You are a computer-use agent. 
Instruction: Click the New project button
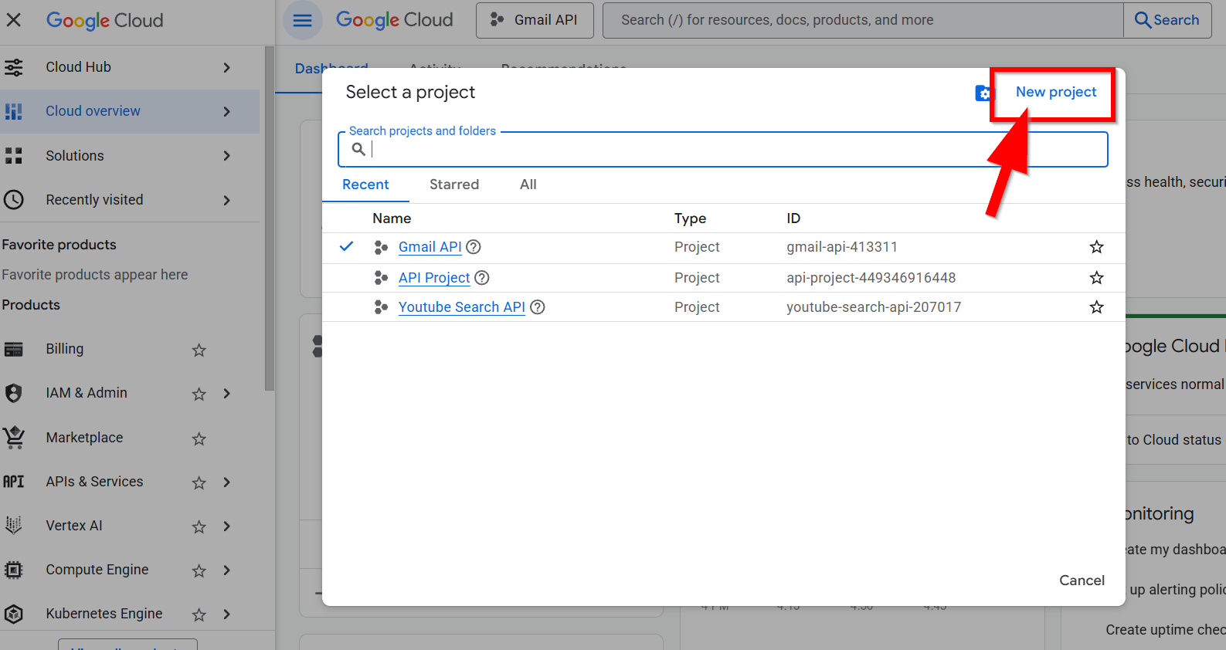(x=1055, y=92)
